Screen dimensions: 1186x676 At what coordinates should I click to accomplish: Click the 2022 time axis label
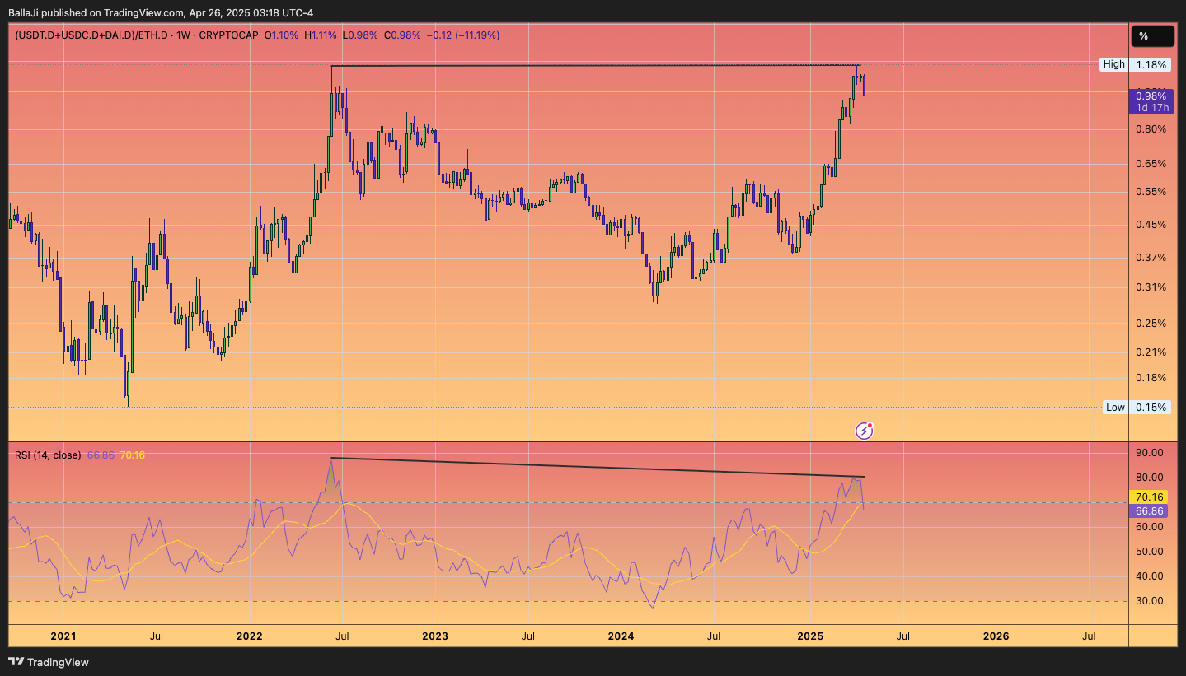click(249, 636)
